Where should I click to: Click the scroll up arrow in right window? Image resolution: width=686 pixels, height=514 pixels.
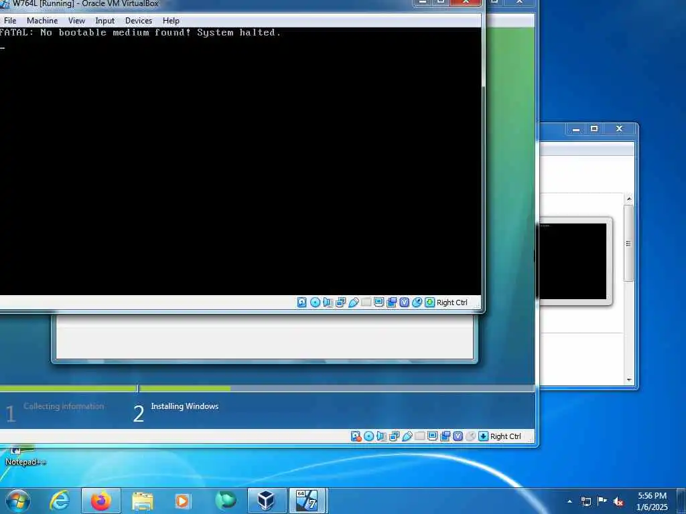(628, 199)
